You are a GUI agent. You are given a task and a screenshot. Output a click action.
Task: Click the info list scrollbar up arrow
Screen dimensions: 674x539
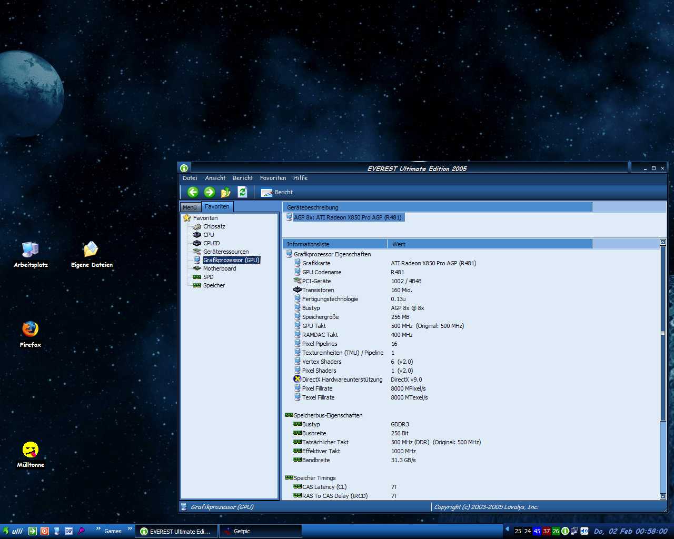[662, 243]
